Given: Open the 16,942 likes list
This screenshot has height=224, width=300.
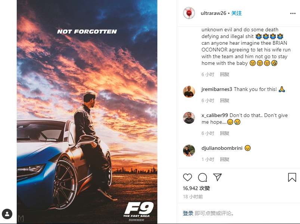Looking at the screenshot, I should 196,188.
